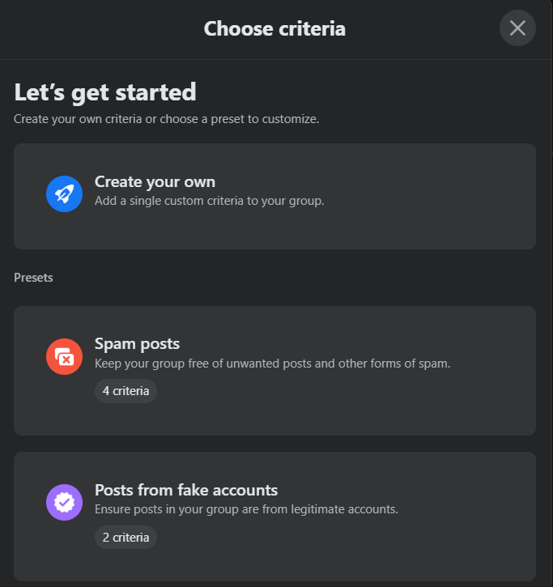Click 'Add a single custom criteria' description
This screenshot has height=587, width=553.
click(209, 201)
